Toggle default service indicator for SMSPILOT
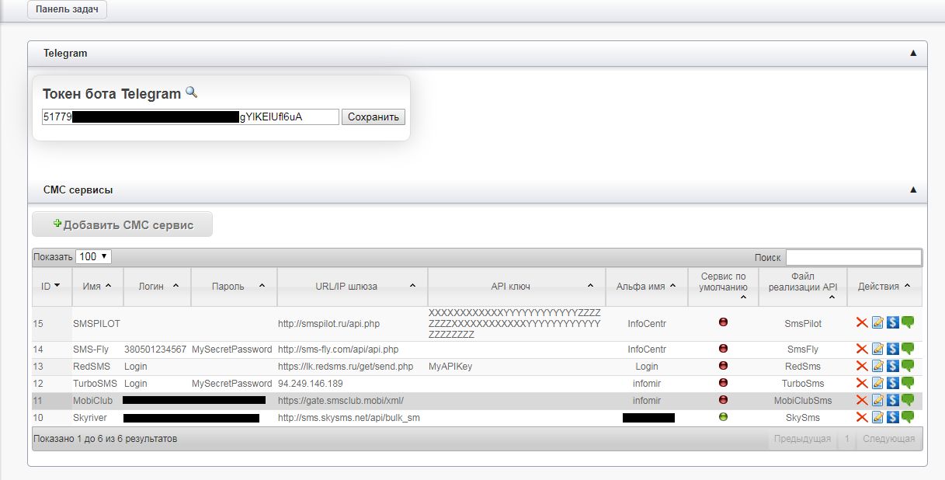Image resolution: width=945 pixels, height=480 pixels. point(724,322)
